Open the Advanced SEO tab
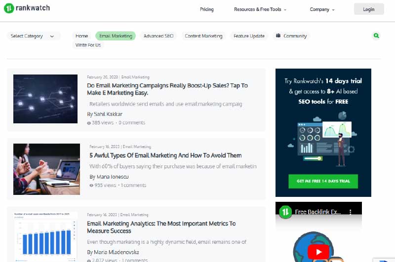The image size is (395, 262). 158,36
